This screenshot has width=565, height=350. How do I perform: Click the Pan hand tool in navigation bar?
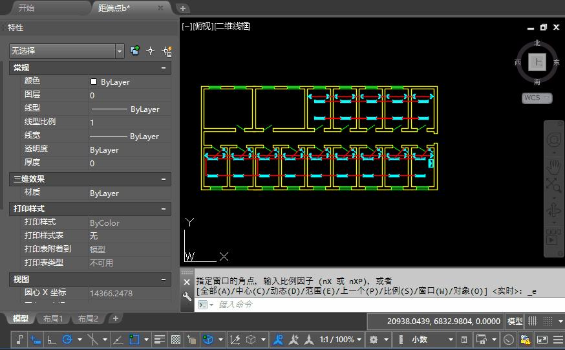pyautogui.click(x=553, y=164)
